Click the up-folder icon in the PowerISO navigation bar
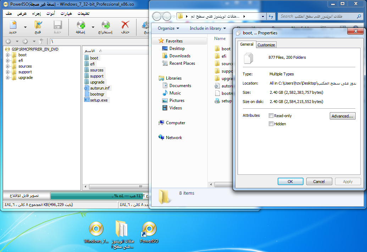Screen dimensions: 367x252 point(41,41)
